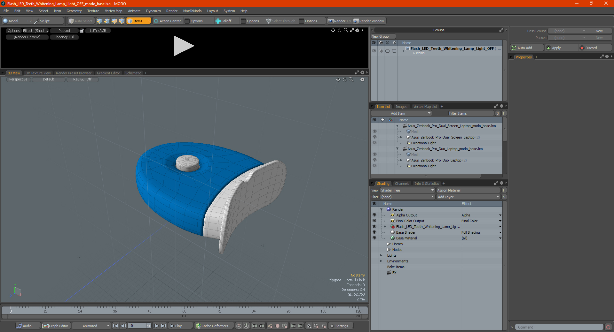The width and height of the screenshot is (614, 332).
Task: Go to the last frame
Action: pos(163,326)
